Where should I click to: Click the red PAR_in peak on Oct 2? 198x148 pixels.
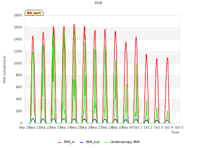[x=146, y=55]
